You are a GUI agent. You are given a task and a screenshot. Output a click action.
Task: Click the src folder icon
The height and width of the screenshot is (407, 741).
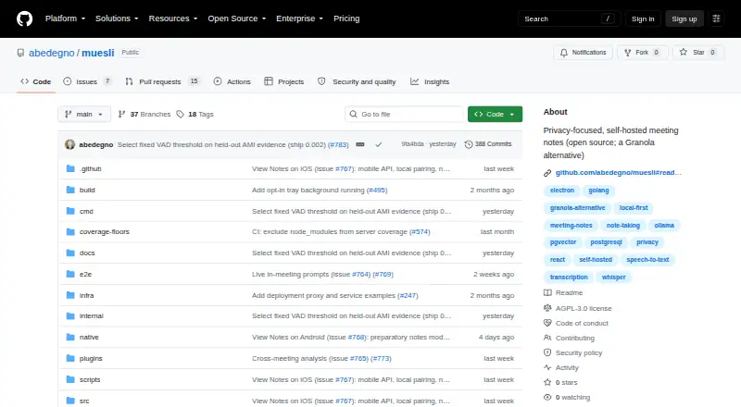point(70,401)
